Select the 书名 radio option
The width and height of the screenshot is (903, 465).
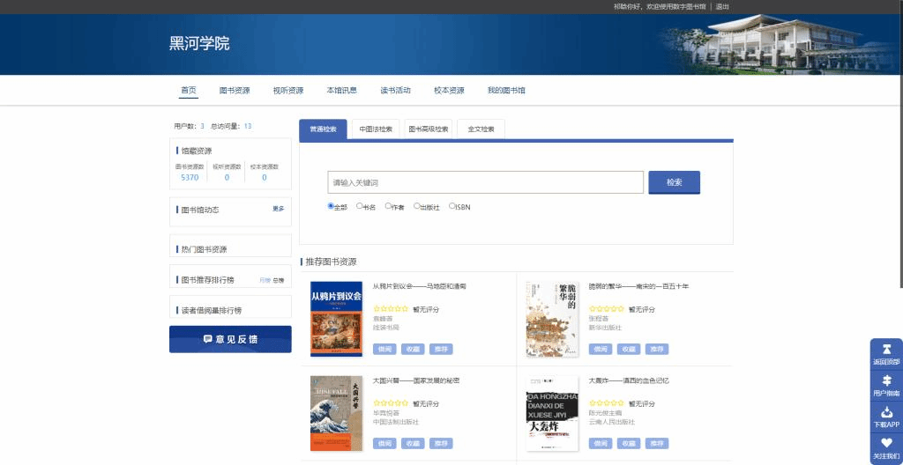click(x=360, y=205)
